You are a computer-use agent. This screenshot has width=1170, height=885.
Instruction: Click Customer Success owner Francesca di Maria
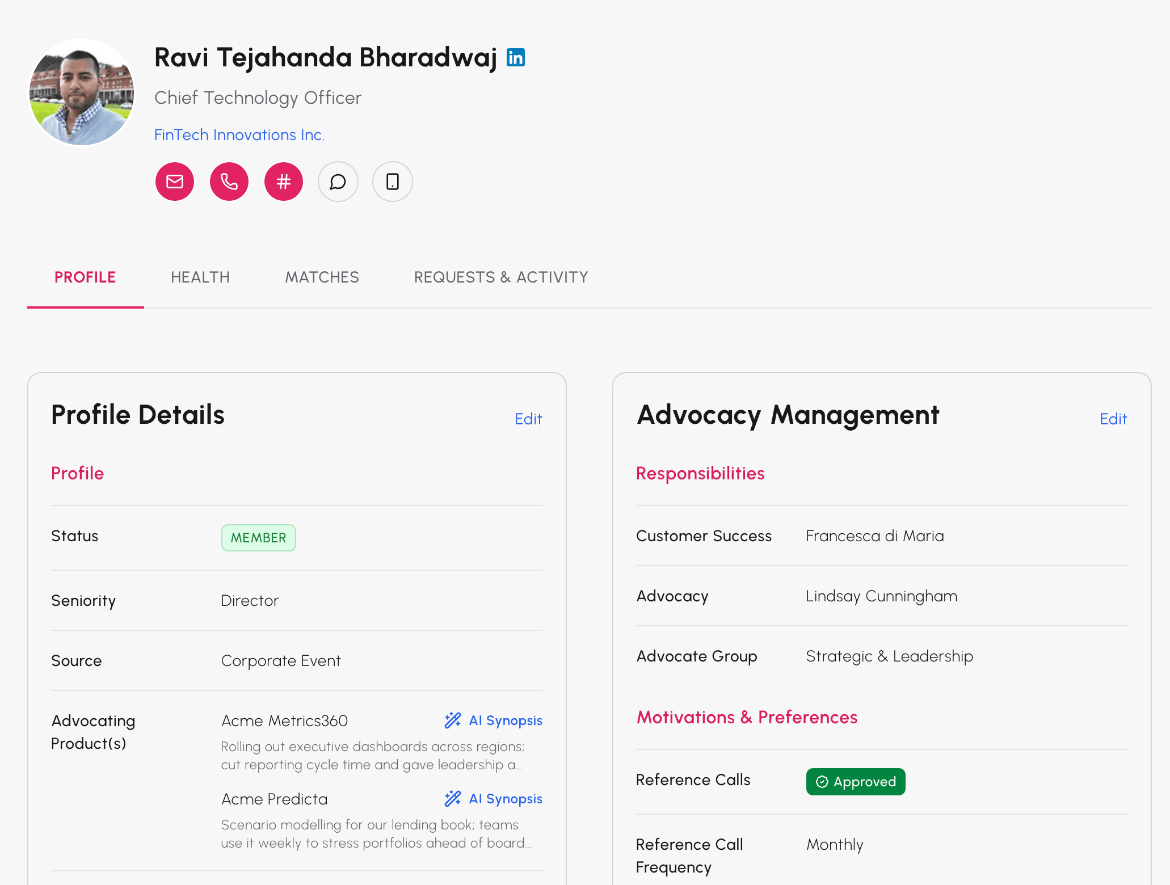click(875, 536)
